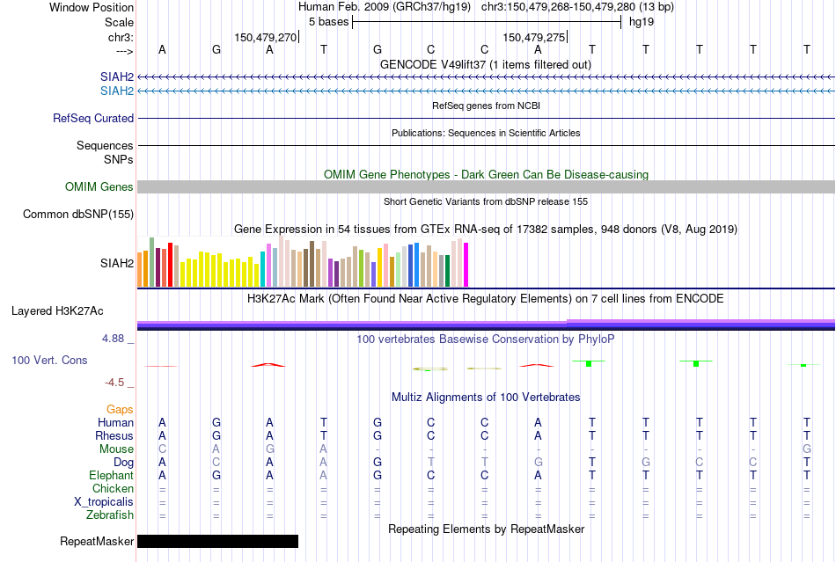The image size is (836, 562).
Task: Click the Window Position track label
Action: (92, 7)
